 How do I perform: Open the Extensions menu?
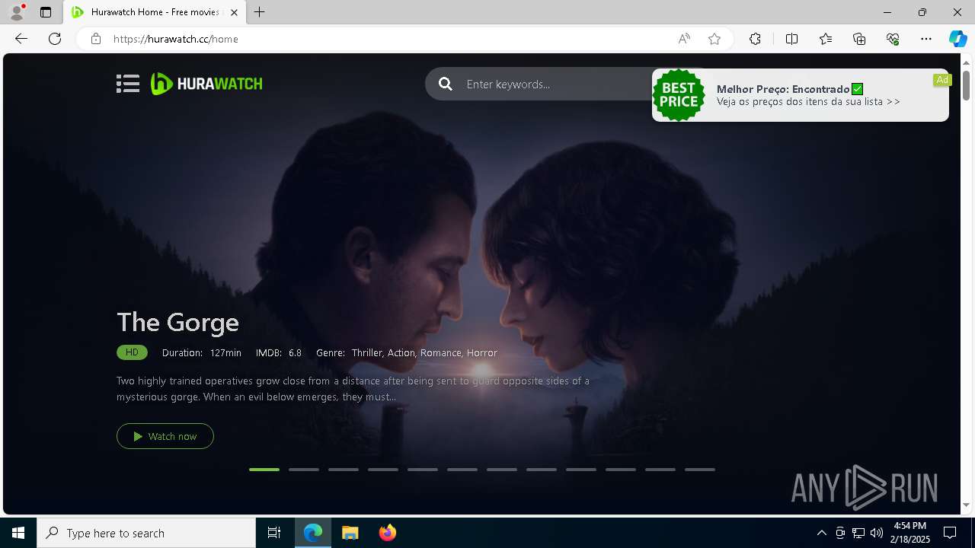coord(755,39)
